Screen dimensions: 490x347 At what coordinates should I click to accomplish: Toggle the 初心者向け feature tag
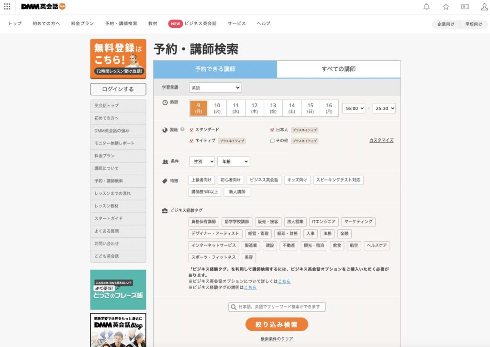[231, 180]
